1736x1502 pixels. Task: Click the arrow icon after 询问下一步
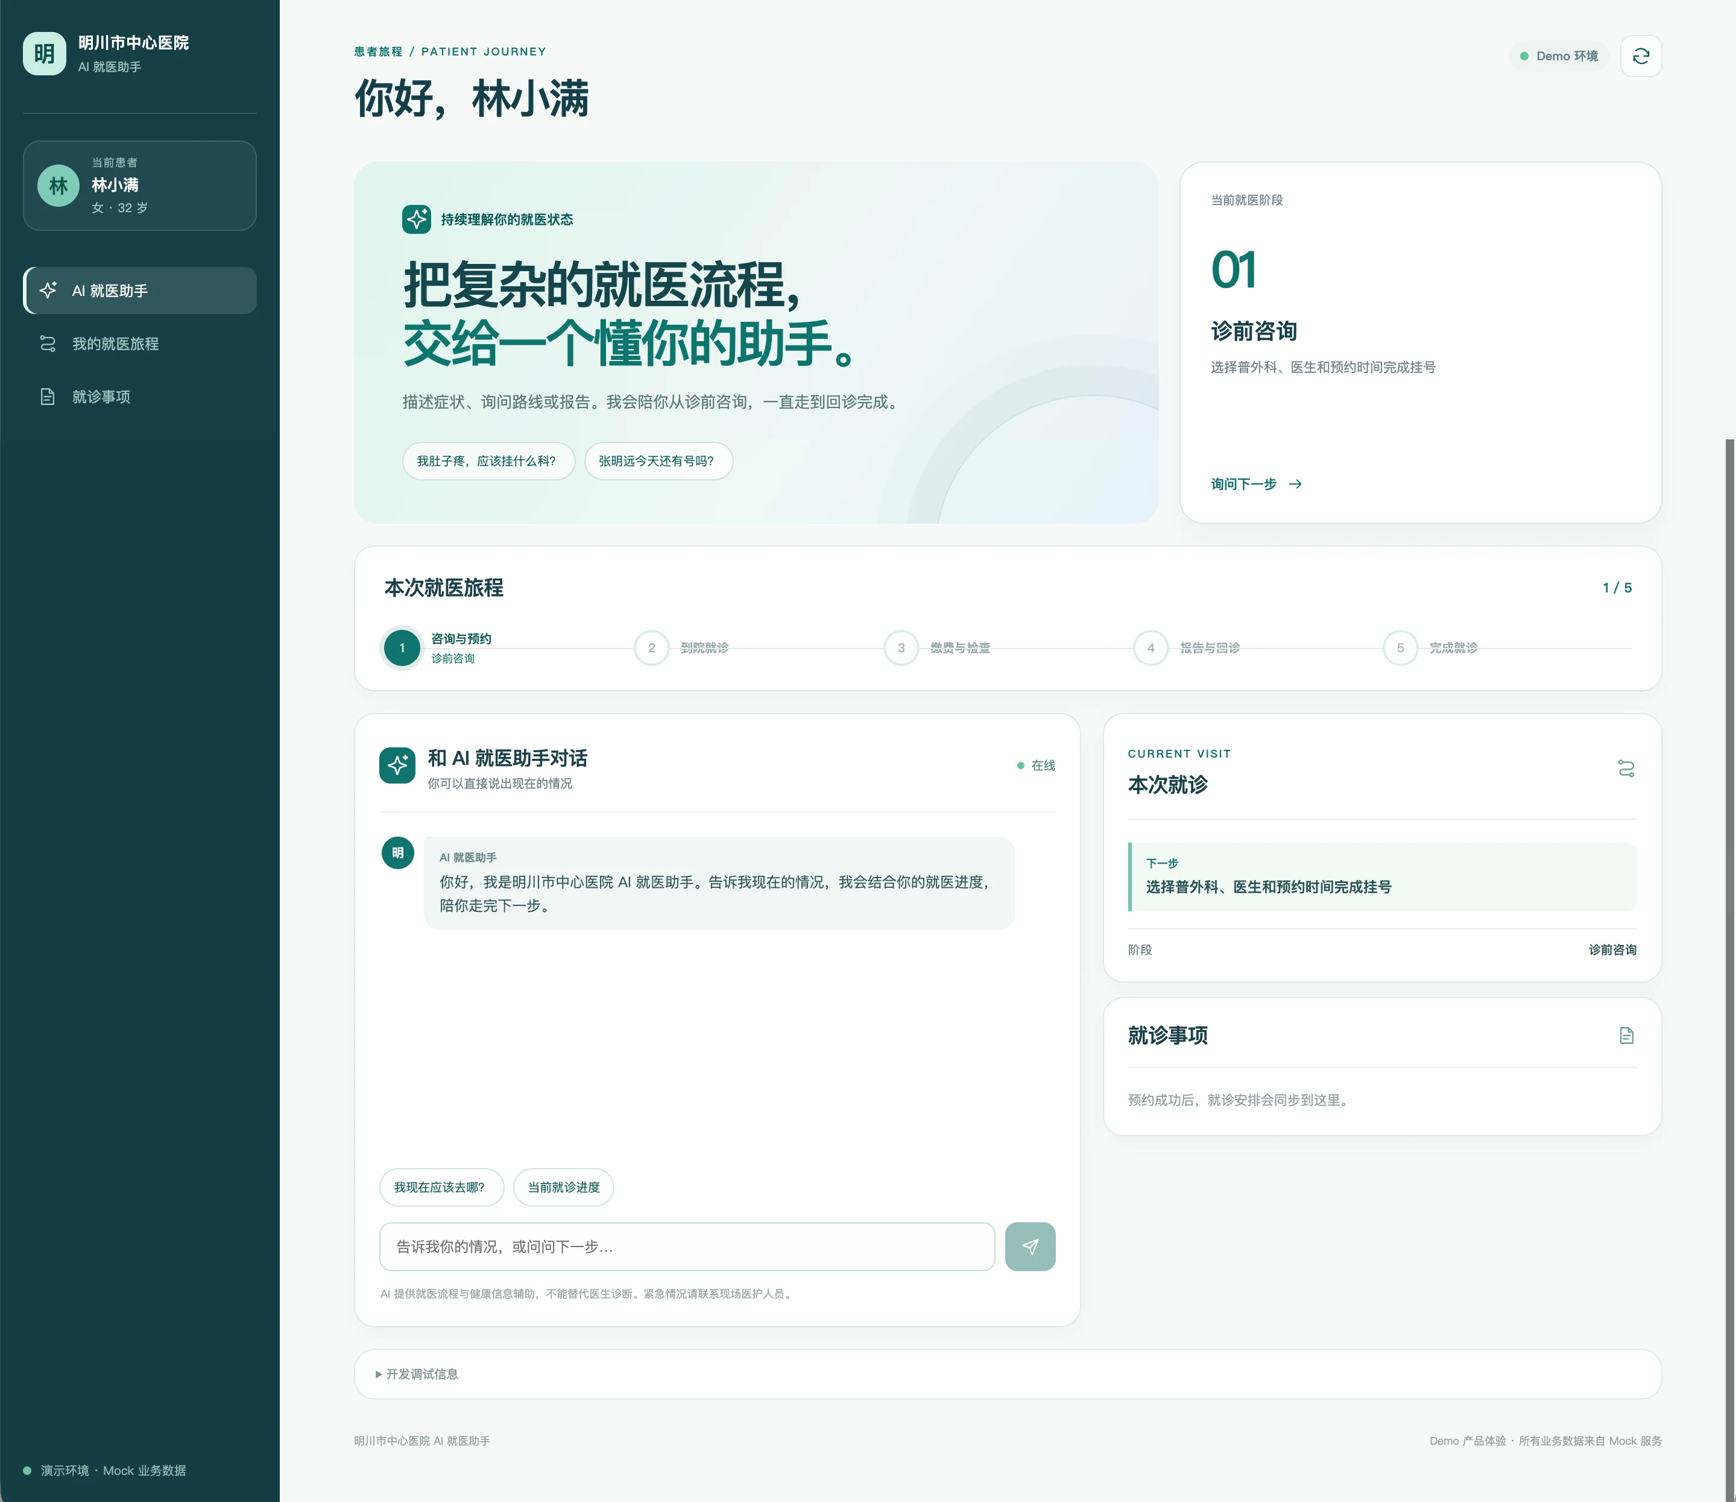pyautogui.click(x=1295, y=485)
